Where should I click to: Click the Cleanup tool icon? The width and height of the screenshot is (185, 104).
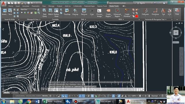coord(75,11)
